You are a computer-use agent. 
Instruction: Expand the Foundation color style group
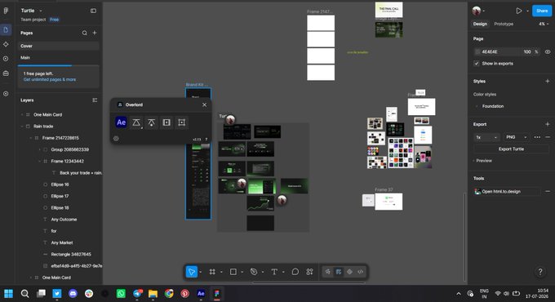[x=477, y=106]
